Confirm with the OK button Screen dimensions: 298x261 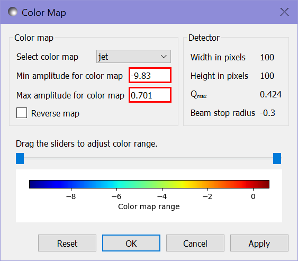131,243
